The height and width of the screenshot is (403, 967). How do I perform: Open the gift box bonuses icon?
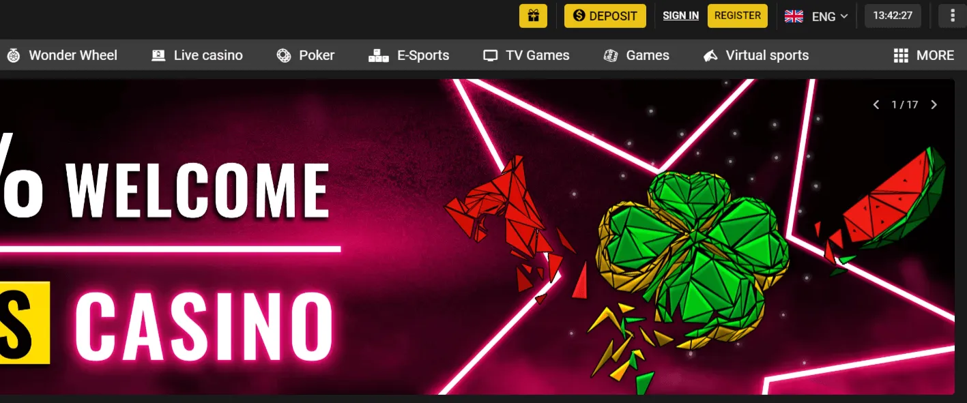533,16
